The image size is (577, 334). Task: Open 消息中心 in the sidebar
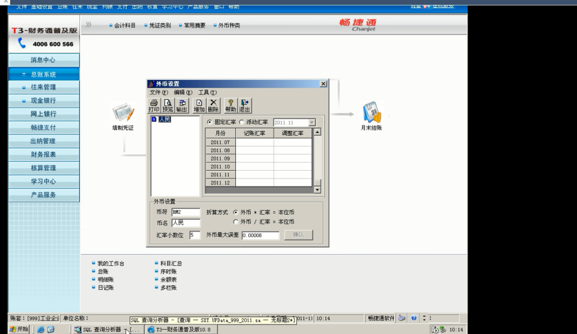tap(44, 60)
